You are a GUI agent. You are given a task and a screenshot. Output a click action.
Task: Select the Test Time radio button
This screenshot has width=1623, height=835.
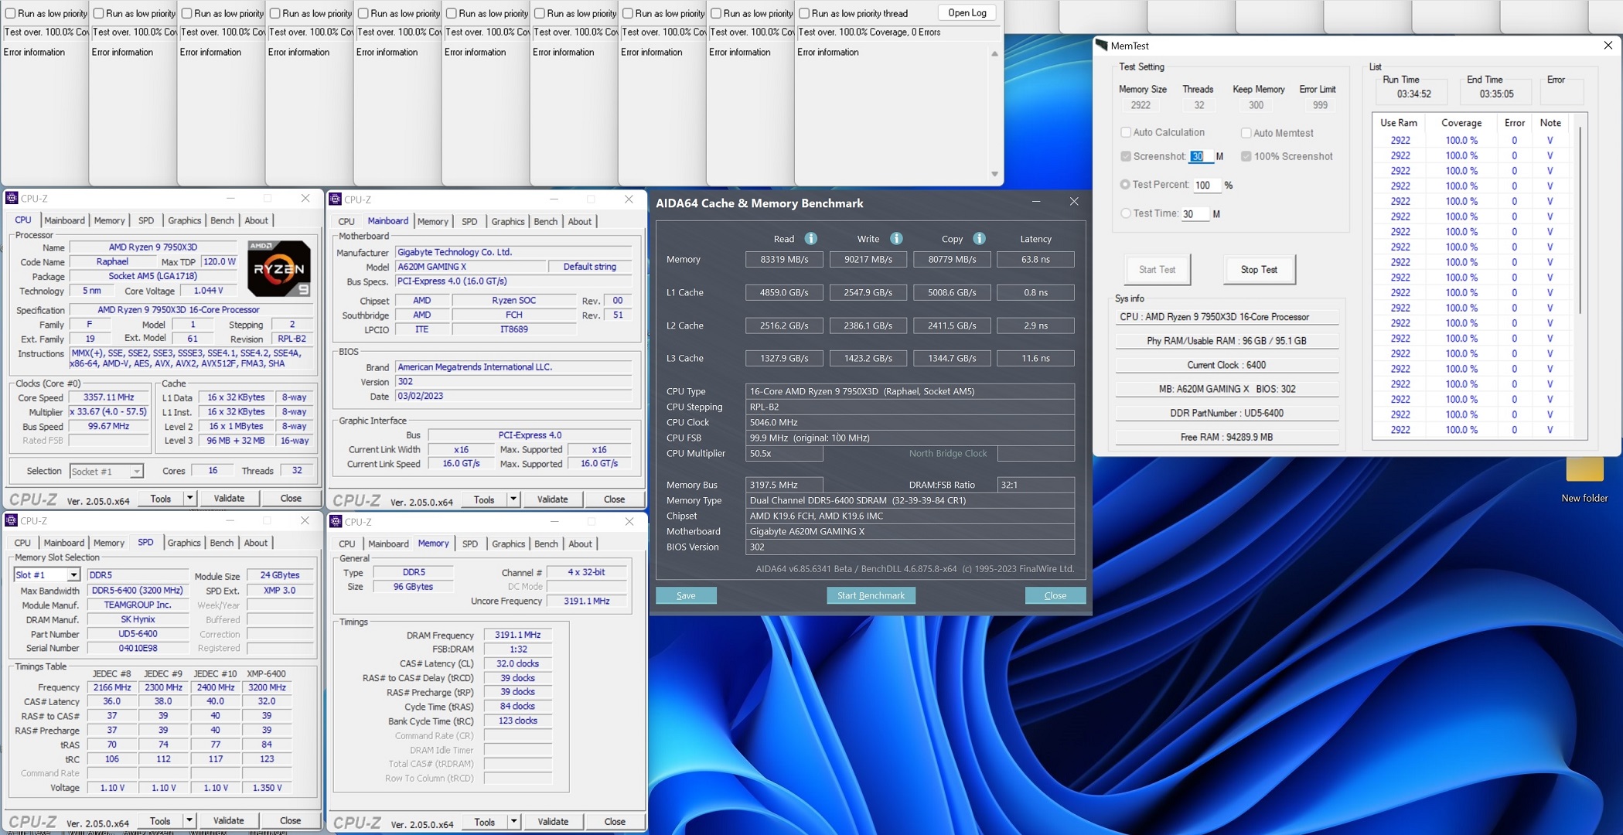(1125, 213)
